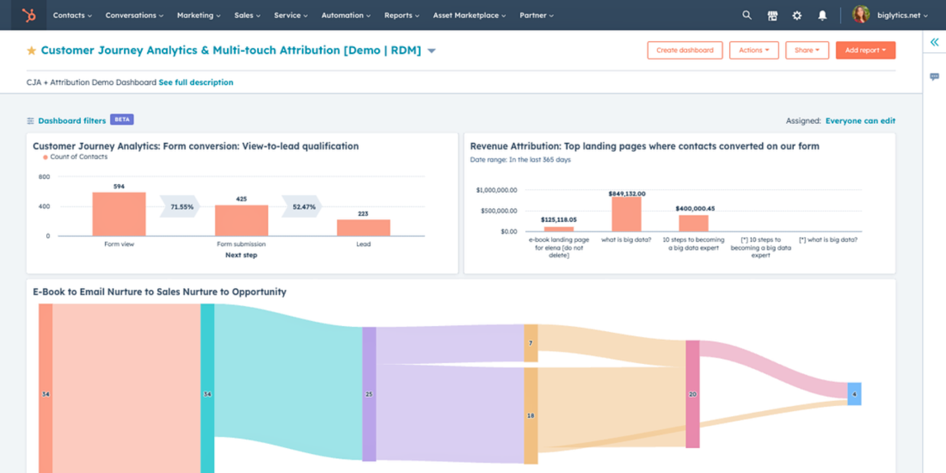Open the Share dropdown button
This screenshot has height=473, width=946.
(807, 50)
